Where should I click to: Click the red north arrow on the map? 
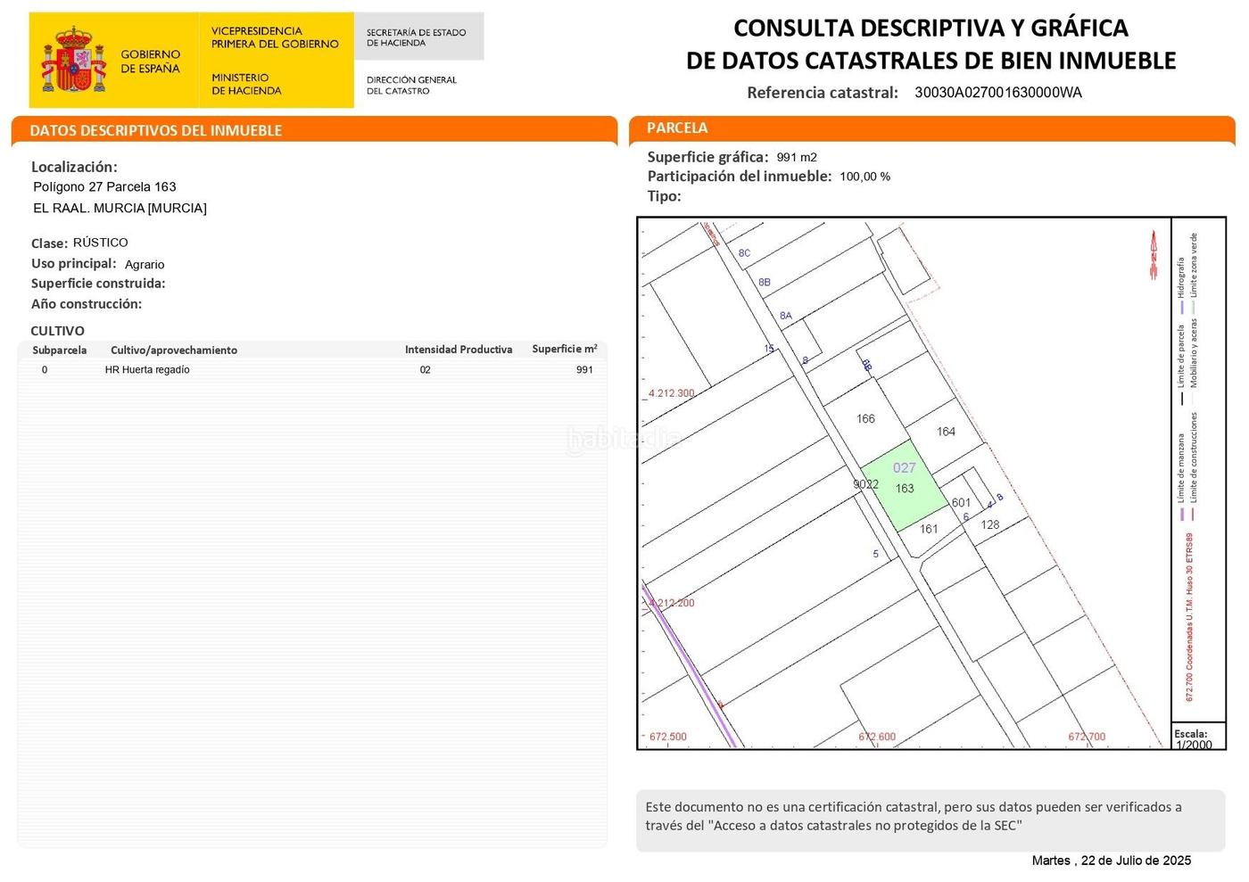coord(1153,254)
